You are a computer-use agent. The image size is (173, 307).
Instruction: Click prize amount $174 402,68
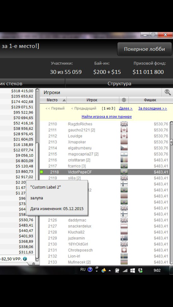pyautogui.click(x=22, y=102)
